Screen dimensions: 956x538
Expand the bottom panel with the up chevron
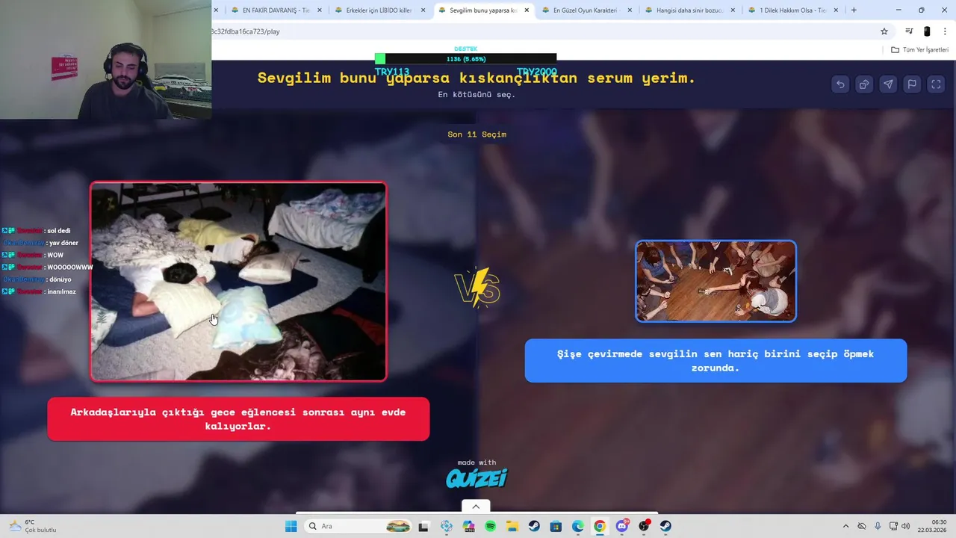coord(476,507)
